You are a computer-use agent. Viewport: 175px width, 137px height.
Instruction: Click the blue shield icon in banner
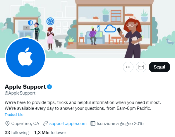tap(30, 23)
